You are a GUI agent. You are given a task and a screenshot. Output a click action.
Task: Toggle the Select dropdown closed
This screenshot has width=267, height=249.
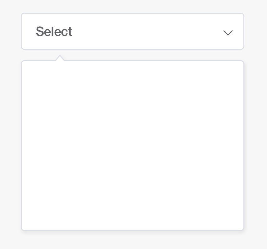point(228,33)
